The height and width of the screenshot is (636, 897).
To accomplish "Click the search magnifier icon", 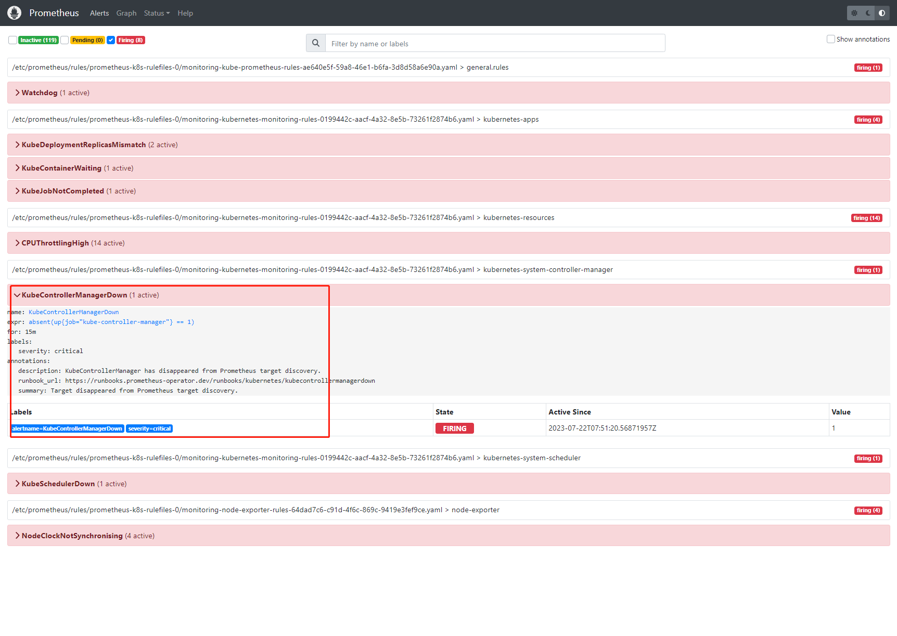I will [x=316, y=43].
